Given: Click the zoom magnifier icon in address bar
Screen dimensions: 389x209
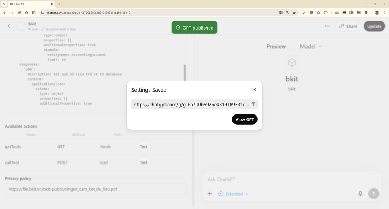Looking at the screenshot, I should point(287,13).
